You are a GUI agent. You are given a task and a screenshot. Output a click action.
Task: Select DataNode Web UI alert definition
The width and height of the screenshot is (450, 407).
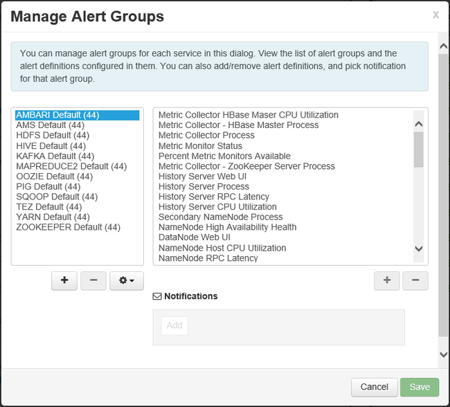[x=194, y=237]
